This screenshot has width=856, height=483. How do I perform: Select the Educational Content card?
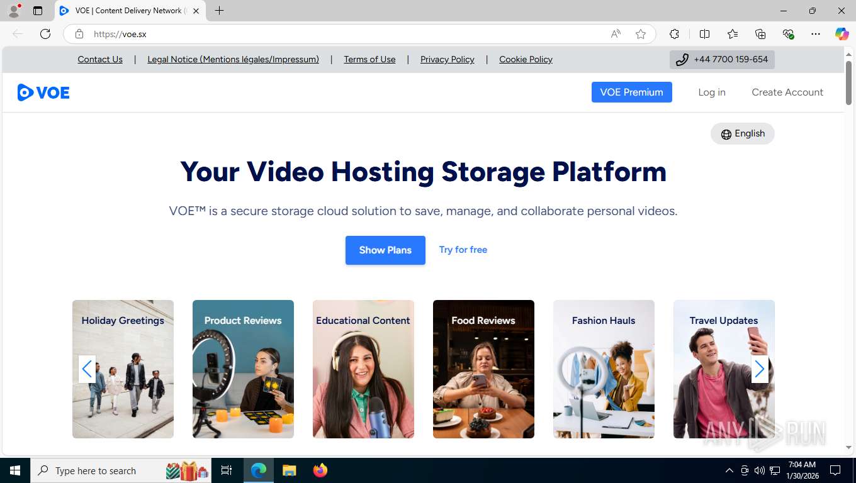(x=363, y=369)
